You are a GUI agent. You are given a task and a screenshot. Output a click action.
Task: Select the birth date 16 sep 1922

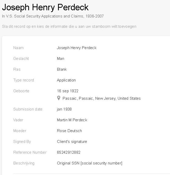coord(68,91)
